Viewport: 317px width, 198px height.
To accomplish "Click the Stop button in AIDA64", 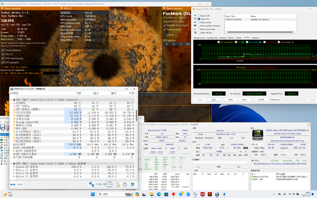I will 214,100.
